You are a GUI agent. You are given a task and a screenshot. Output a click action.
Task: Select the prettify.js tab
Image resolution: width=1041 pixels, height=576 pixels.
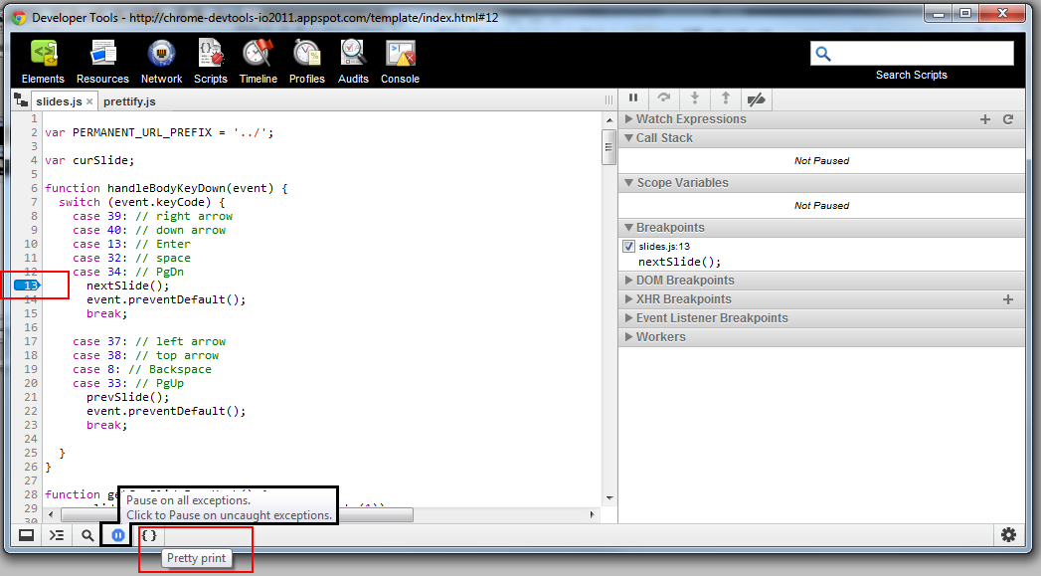(x=129, y=101)
